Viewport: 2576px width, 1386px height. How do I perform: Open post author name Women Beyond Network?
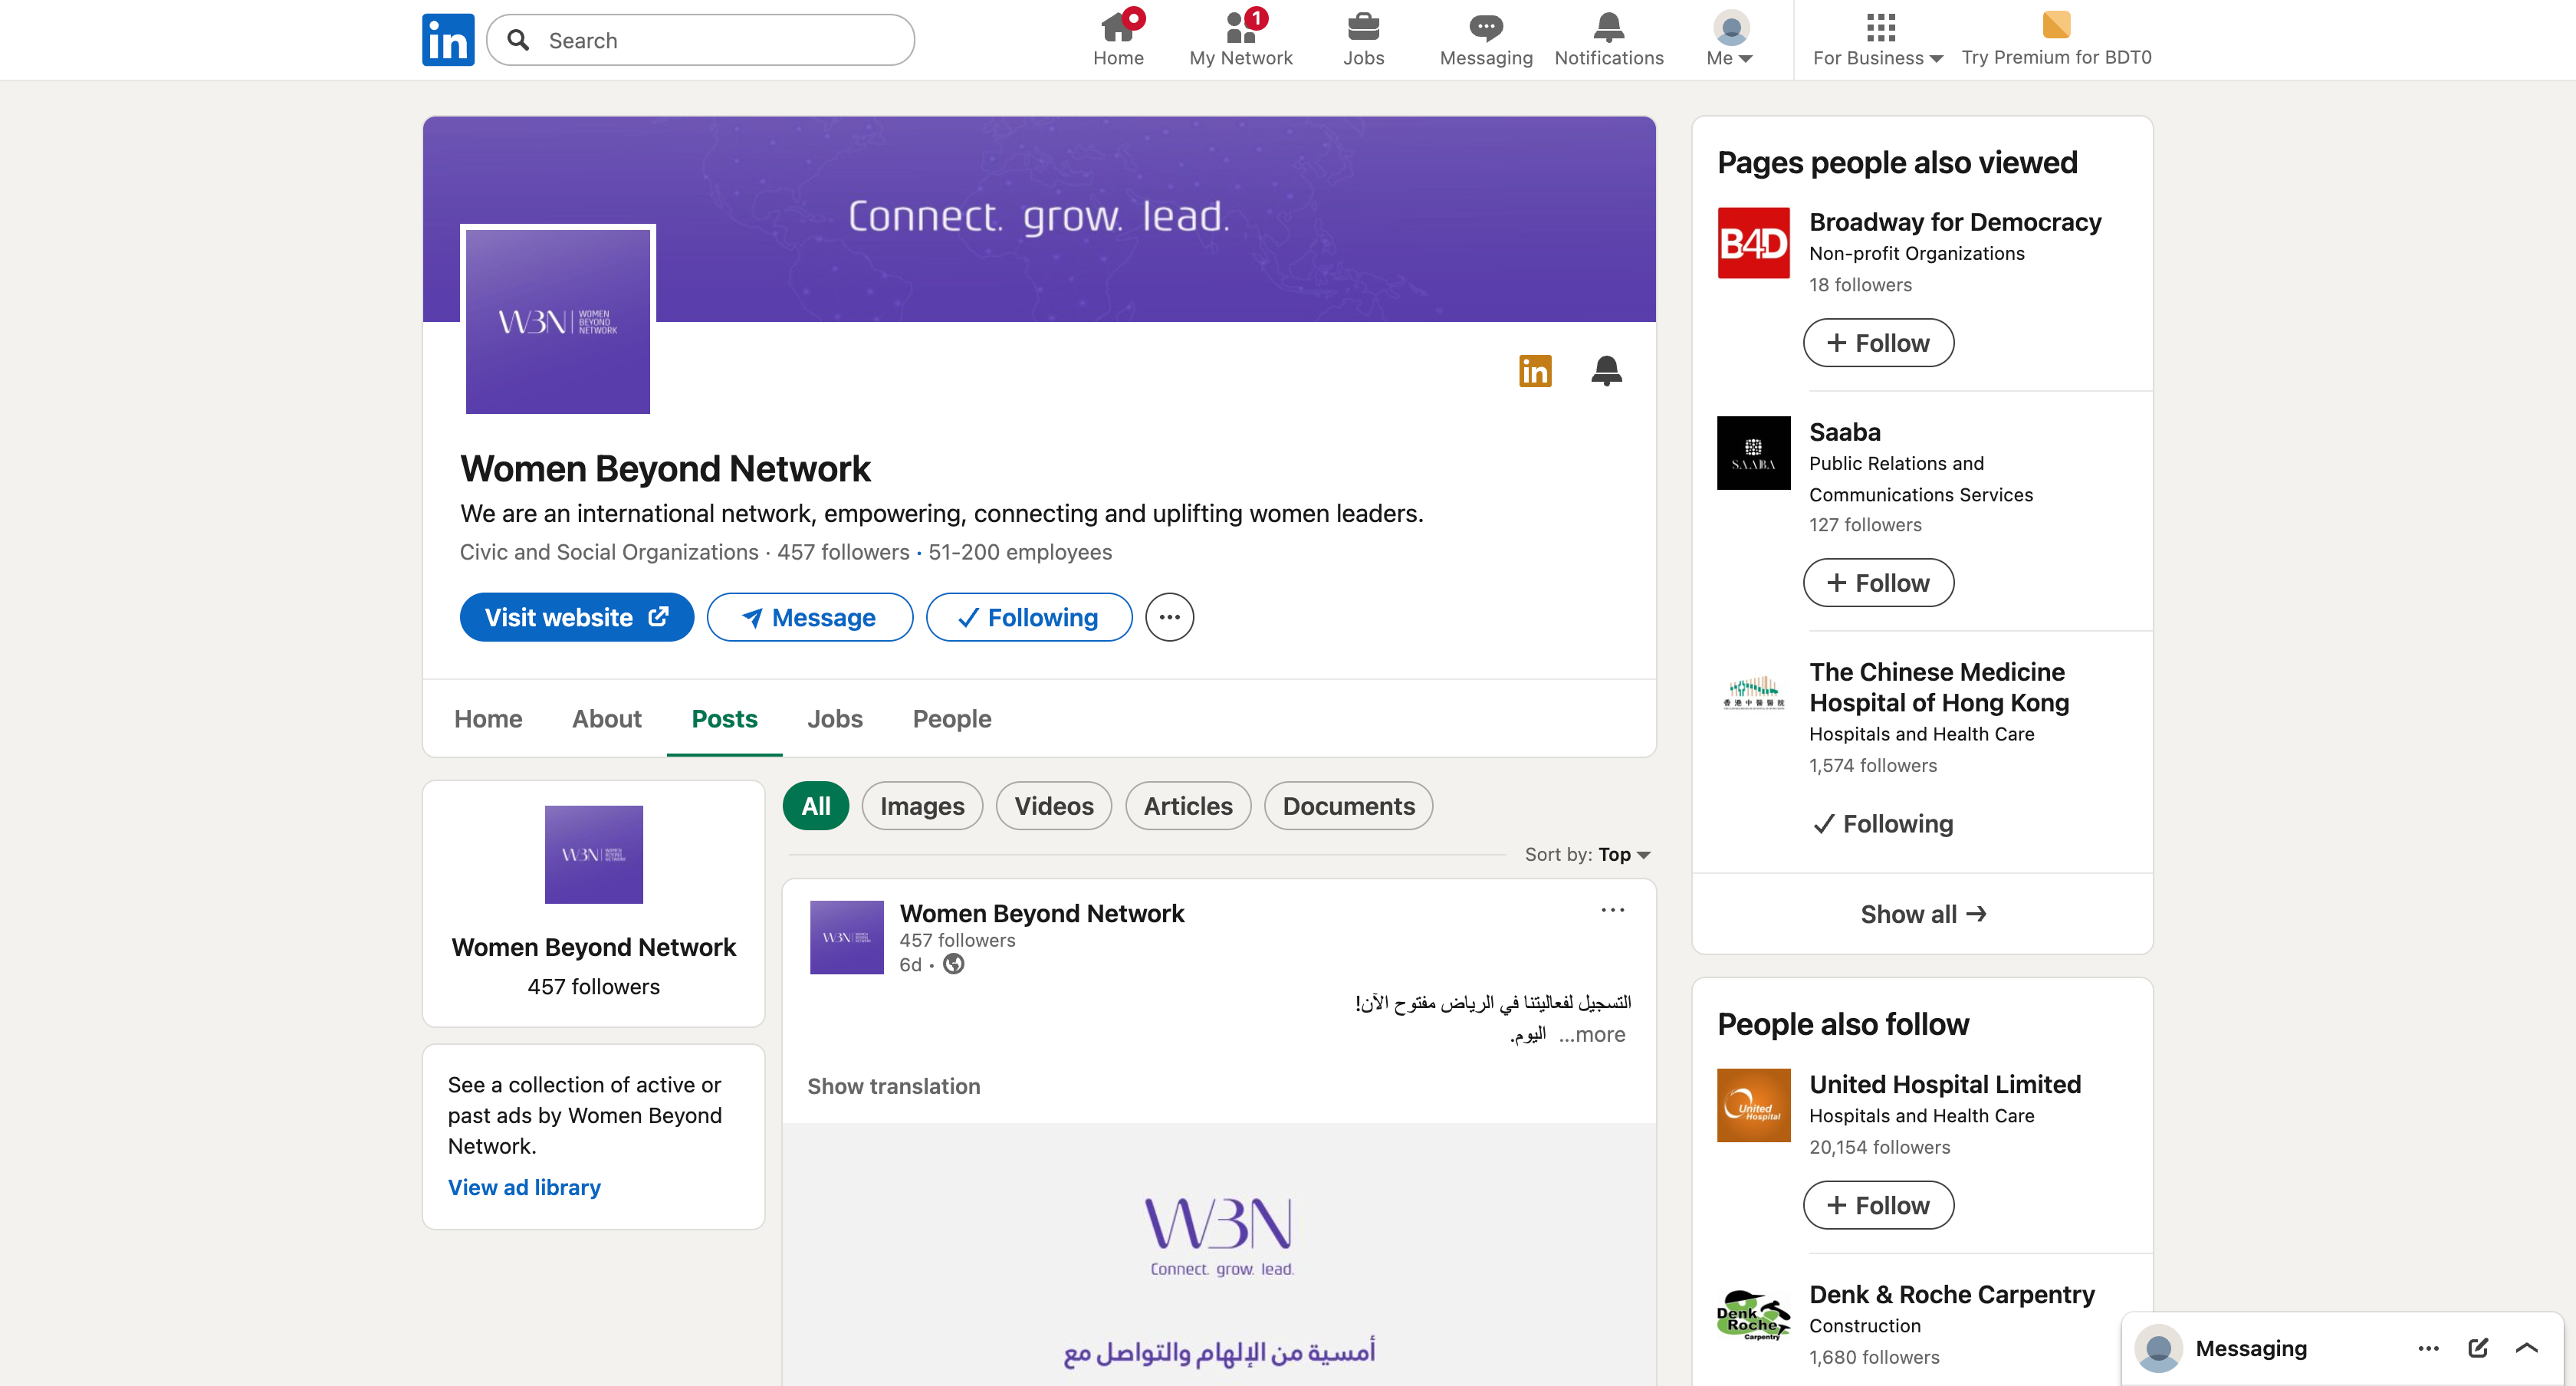1041,913
